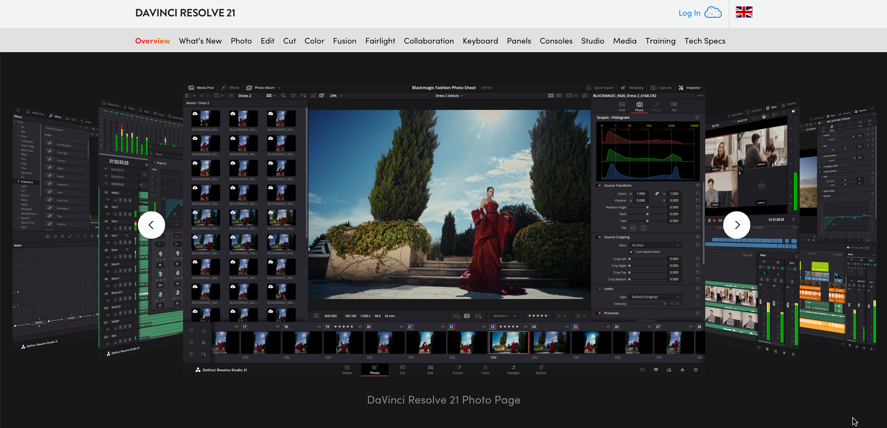Select the highlighted filmstrip thumbnail numbered 23
Viewport: 887px width, 428px height.
tap(509, 343)
